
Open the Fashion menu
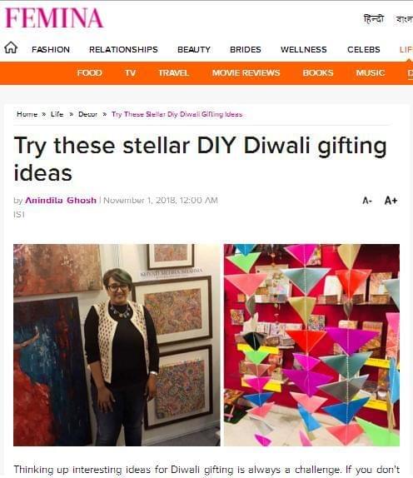click(51, 49)
